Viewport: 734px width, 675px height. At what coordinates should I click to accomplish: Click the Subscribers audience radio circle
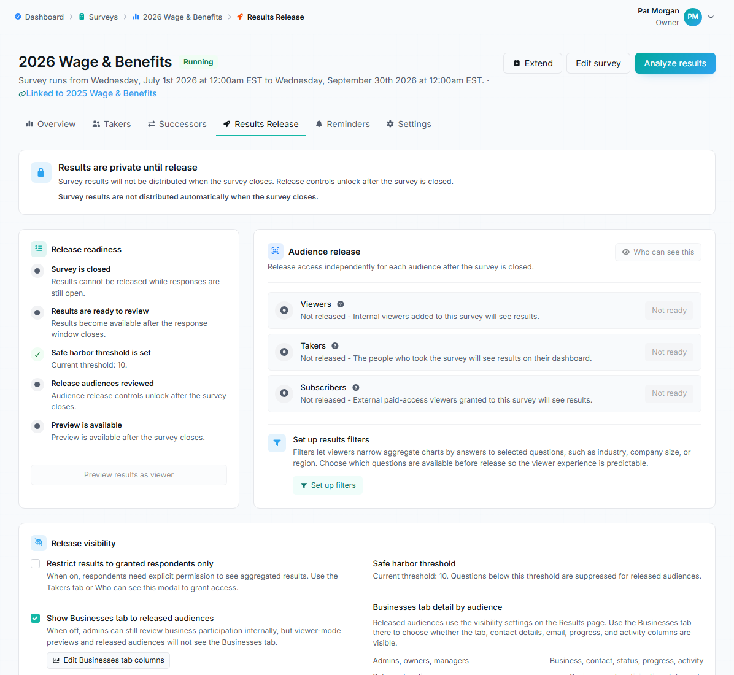coord(284,393)
